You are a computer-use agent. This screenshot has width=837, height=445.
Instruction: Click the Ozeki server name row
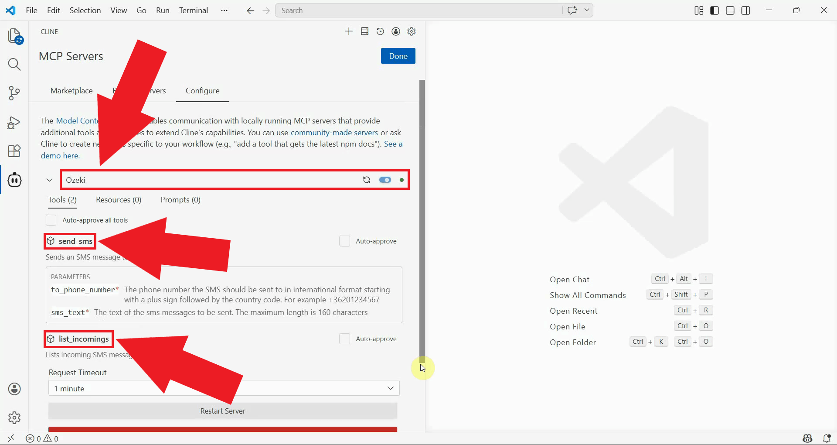tap(235, 180)
